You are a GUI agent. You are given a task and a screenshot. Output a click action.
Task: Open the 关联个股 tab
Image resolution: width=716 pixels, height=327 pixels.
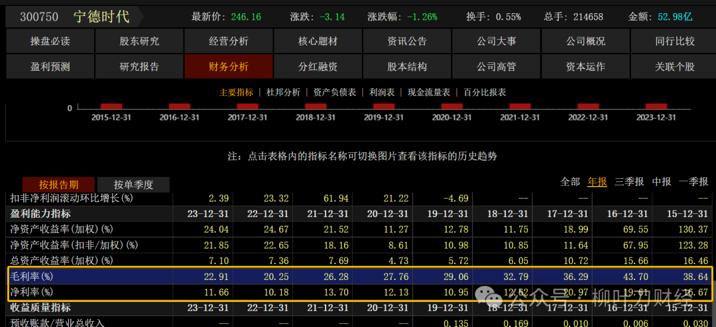point(674,67)
